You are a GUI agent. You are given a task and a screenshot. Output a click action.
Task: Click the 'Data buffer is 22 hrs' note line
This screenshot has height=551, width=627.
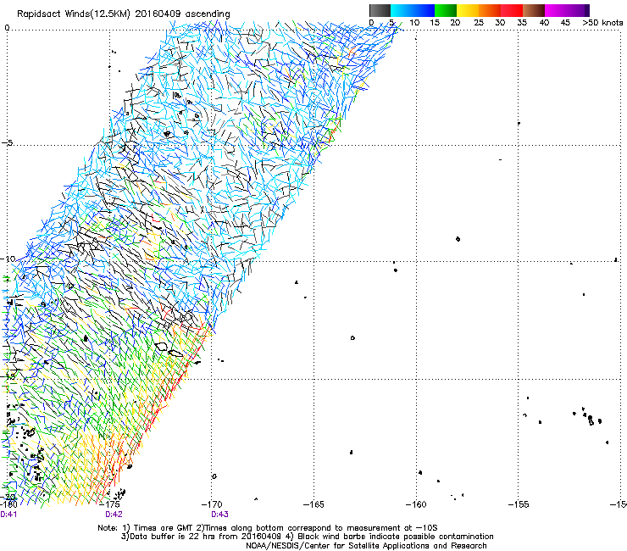[x=307, y=537]
